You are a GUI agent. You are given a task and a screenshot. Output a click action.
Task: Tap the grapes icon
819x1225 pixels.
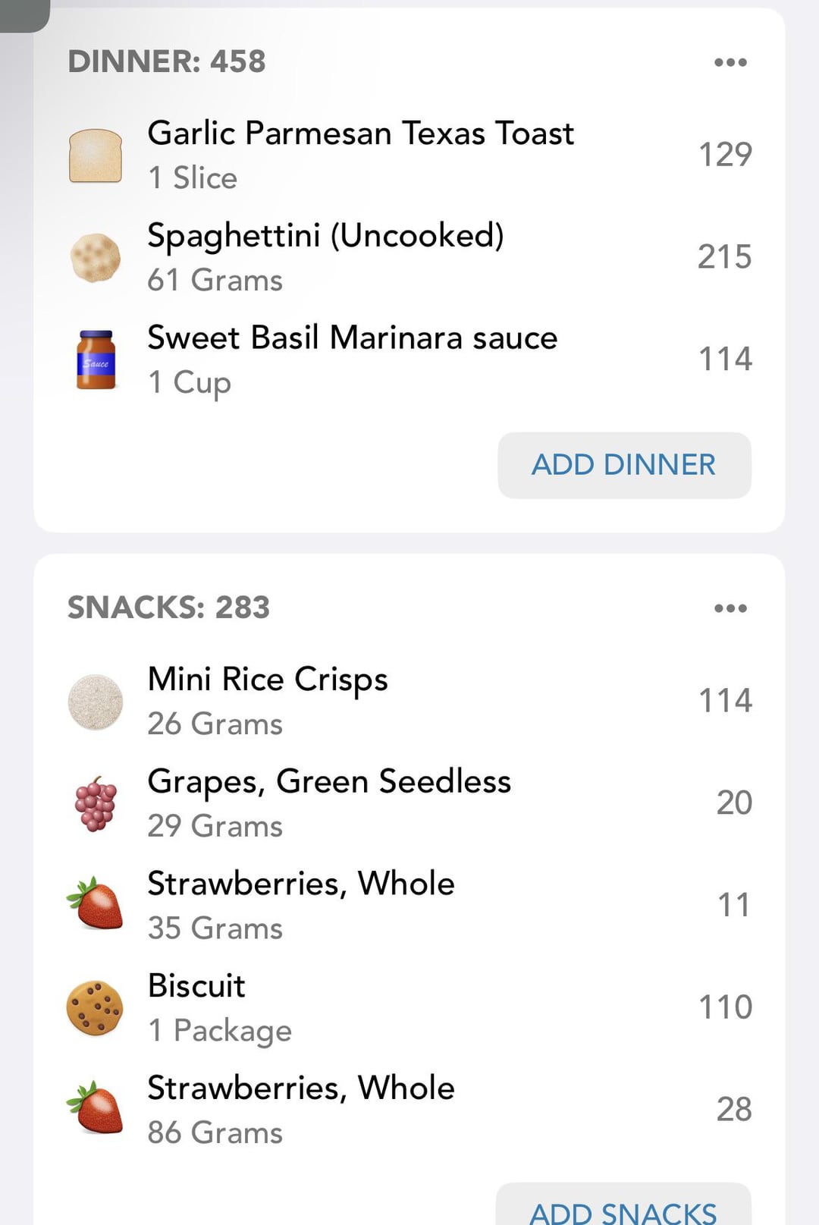(x=96, y=804)
